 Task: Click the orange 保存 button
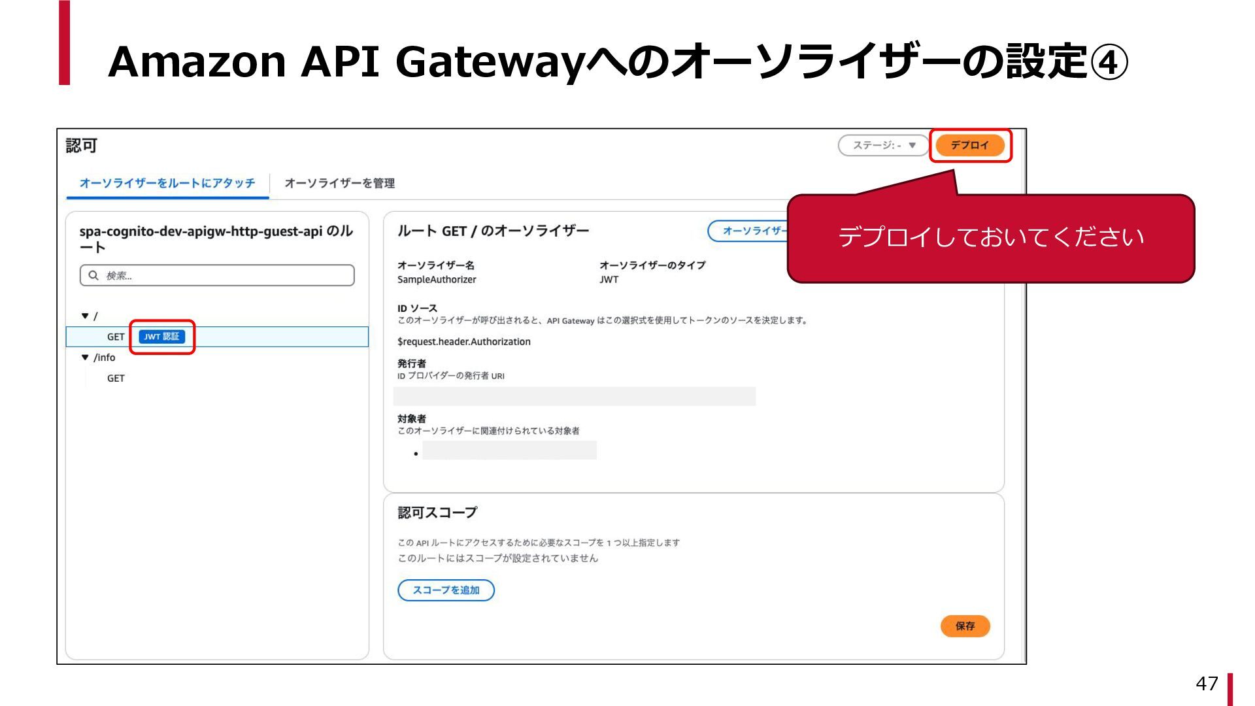[965, 626]
